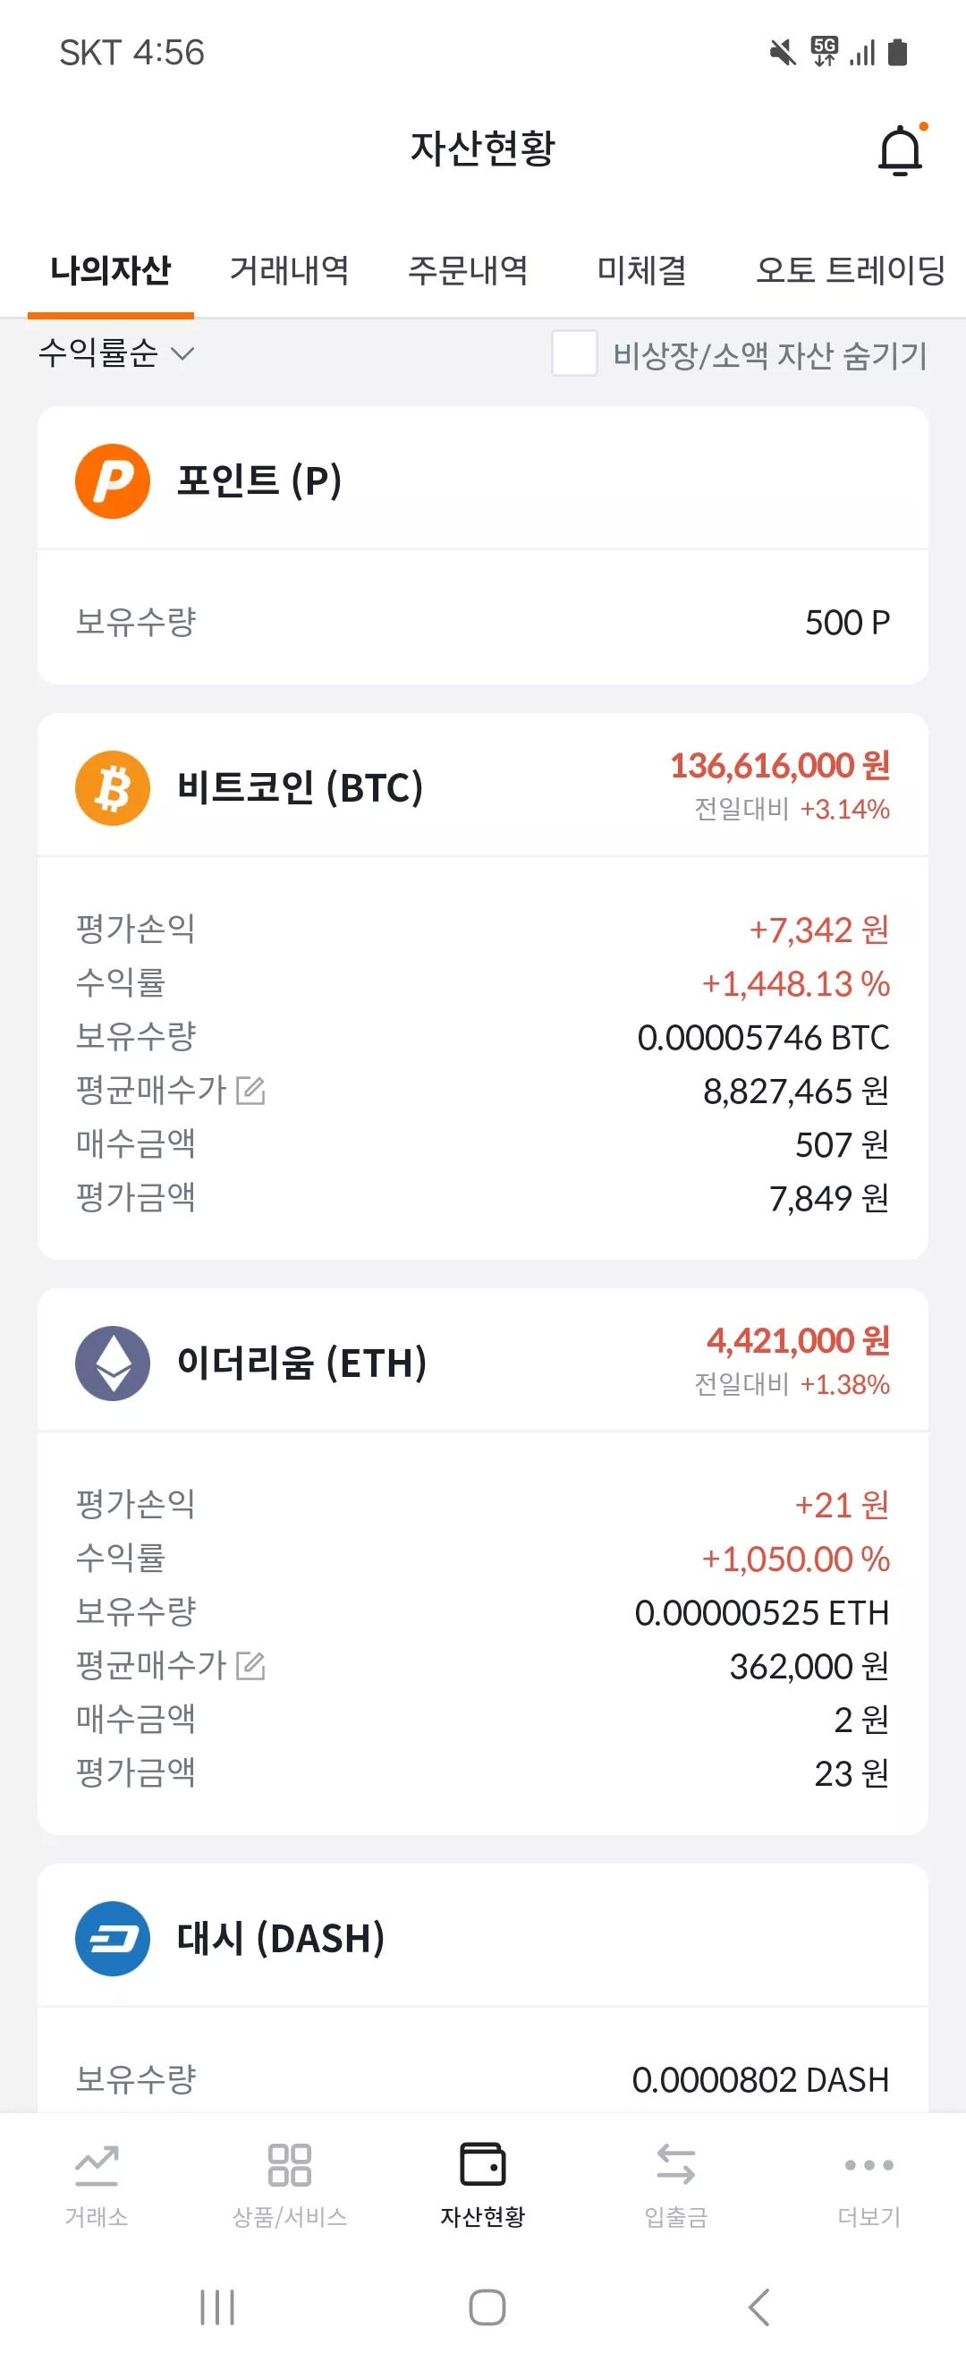The height and width of the screenshot is (2362, 966).
Task: Edit Ethereum 평균매수가 with pencil icon
Action: click(250, 1665)
